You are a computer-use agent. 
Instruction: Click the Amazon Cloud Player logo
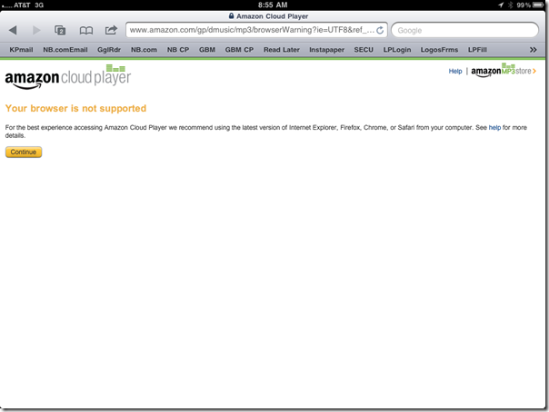point(68,77)
